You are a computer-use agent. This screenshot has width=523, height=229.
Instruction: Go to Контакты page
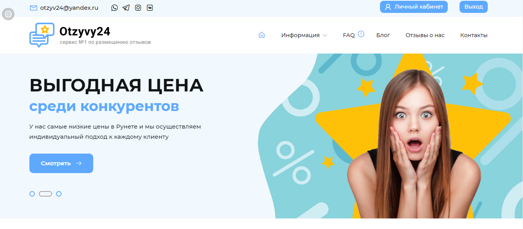click(474, 35)
